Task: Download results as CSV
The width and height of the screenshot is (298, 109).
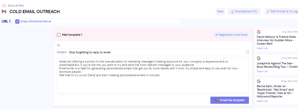Action: pos(244,12)
